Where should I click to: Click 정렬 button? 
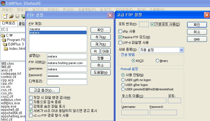coord(100,58)
